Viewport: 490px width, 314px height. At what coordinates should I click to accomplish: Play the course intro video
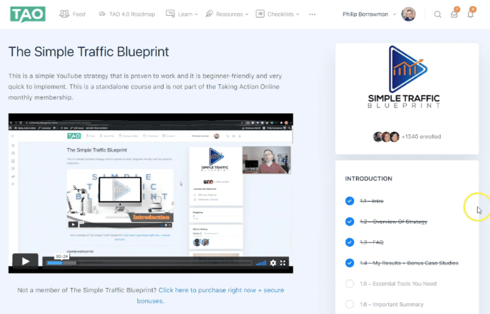pyautogui.click(x=25, y=261)
